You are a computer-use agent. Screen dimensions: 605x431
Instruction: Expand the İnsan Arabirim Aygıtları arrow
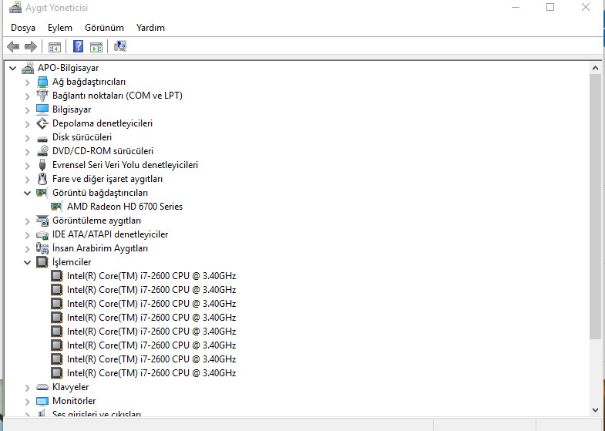pos(28,249)
